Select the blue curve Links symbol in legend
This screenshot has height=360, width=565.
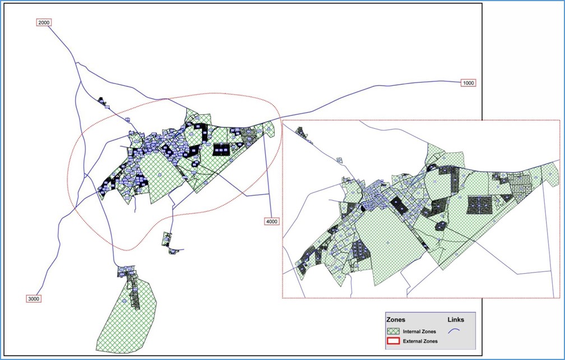(x=454, y=331)
